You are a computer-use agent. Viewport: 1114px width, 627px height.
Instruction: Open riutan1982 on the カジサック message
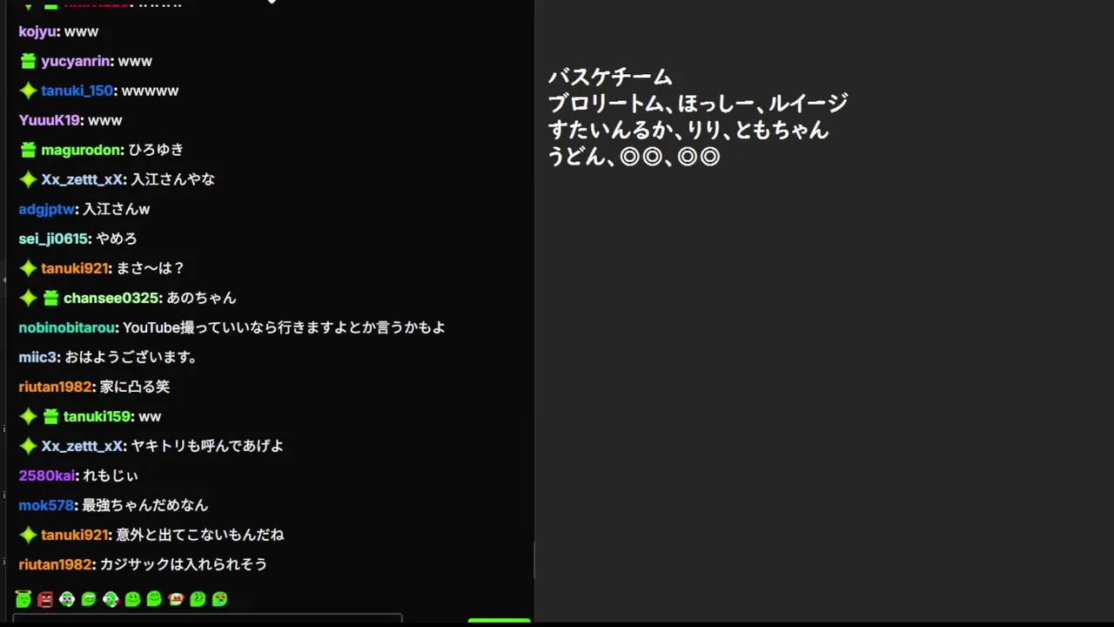coord(56,564)
